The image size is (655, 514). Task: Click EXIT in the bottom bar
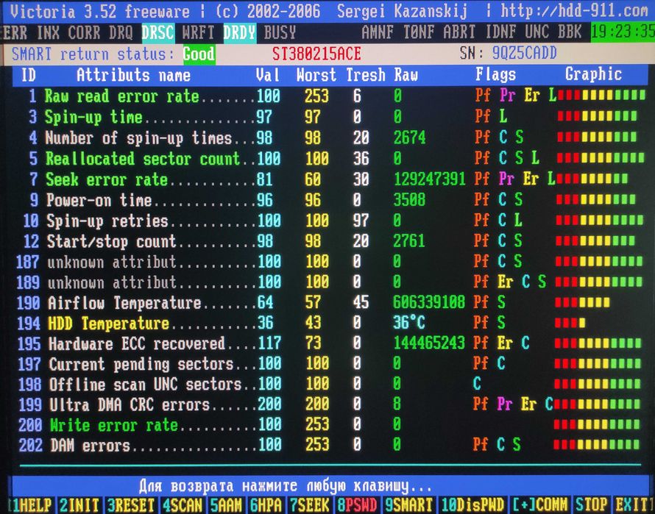[x=634, y=505]
